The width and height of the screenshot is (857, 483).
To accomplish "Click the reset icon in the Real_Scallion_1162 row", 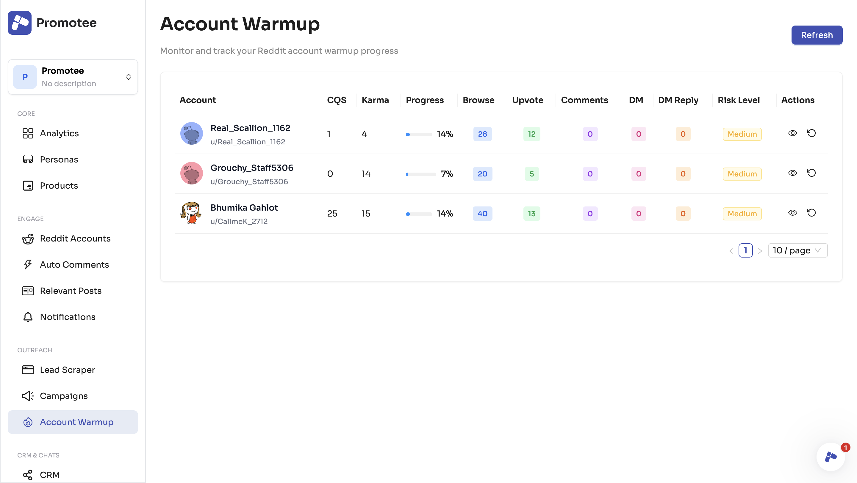I will (x=811, y=133).
